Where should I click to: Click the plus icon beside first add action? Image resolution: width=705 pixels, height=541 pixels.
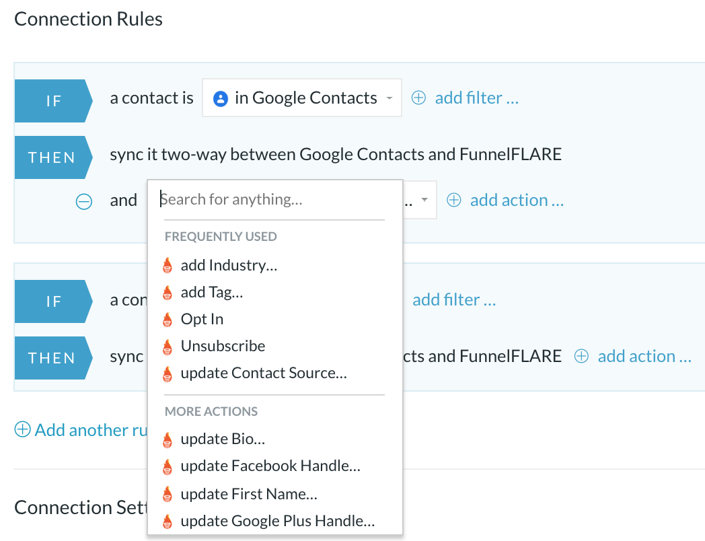453,200
